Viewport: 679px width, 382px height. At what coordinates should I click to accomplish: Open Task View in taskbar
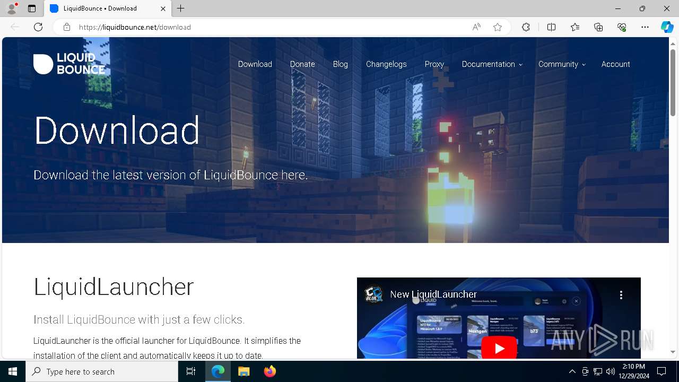click(x=191, y=371)
